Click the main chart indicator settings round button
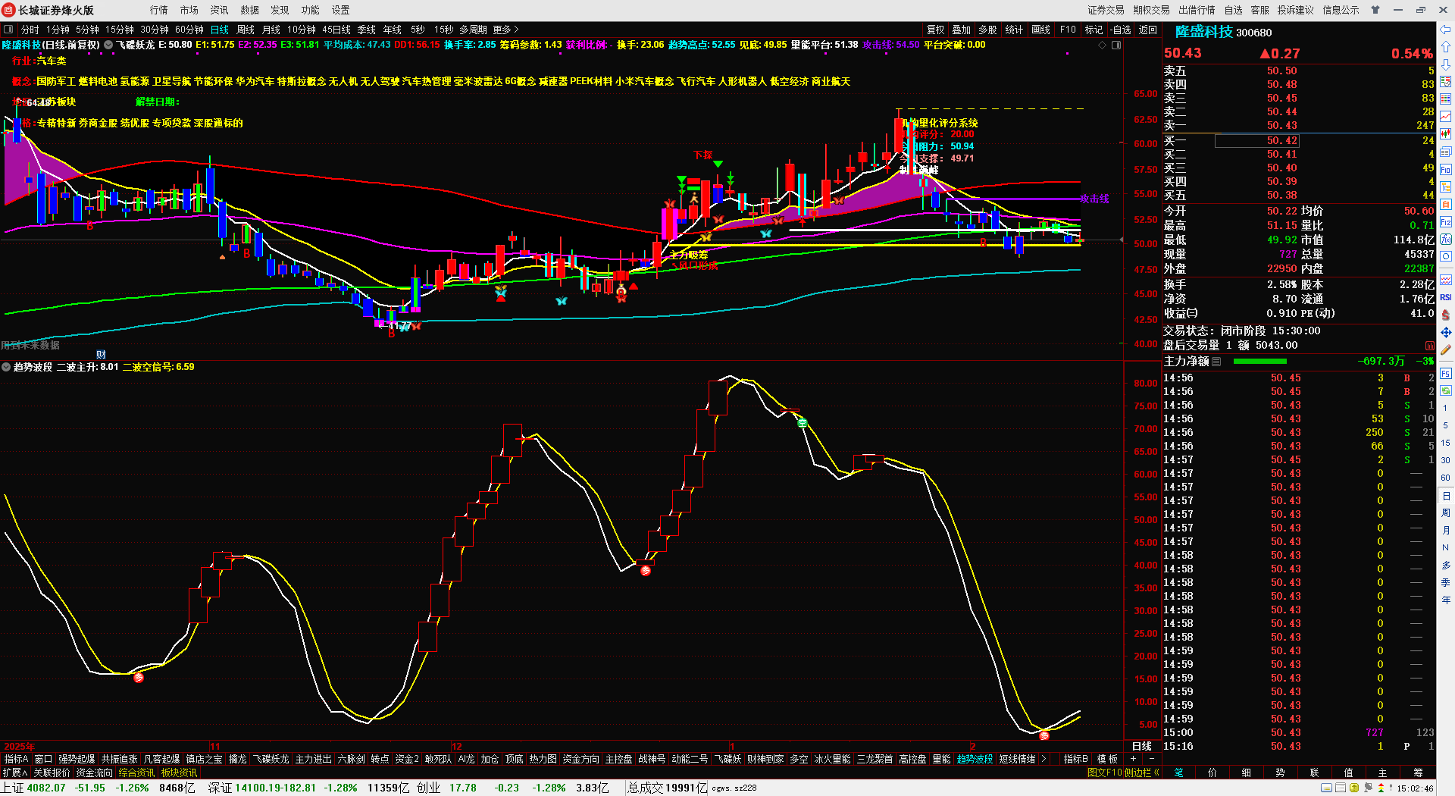The image size is (1455, 796). click(108, 45)
